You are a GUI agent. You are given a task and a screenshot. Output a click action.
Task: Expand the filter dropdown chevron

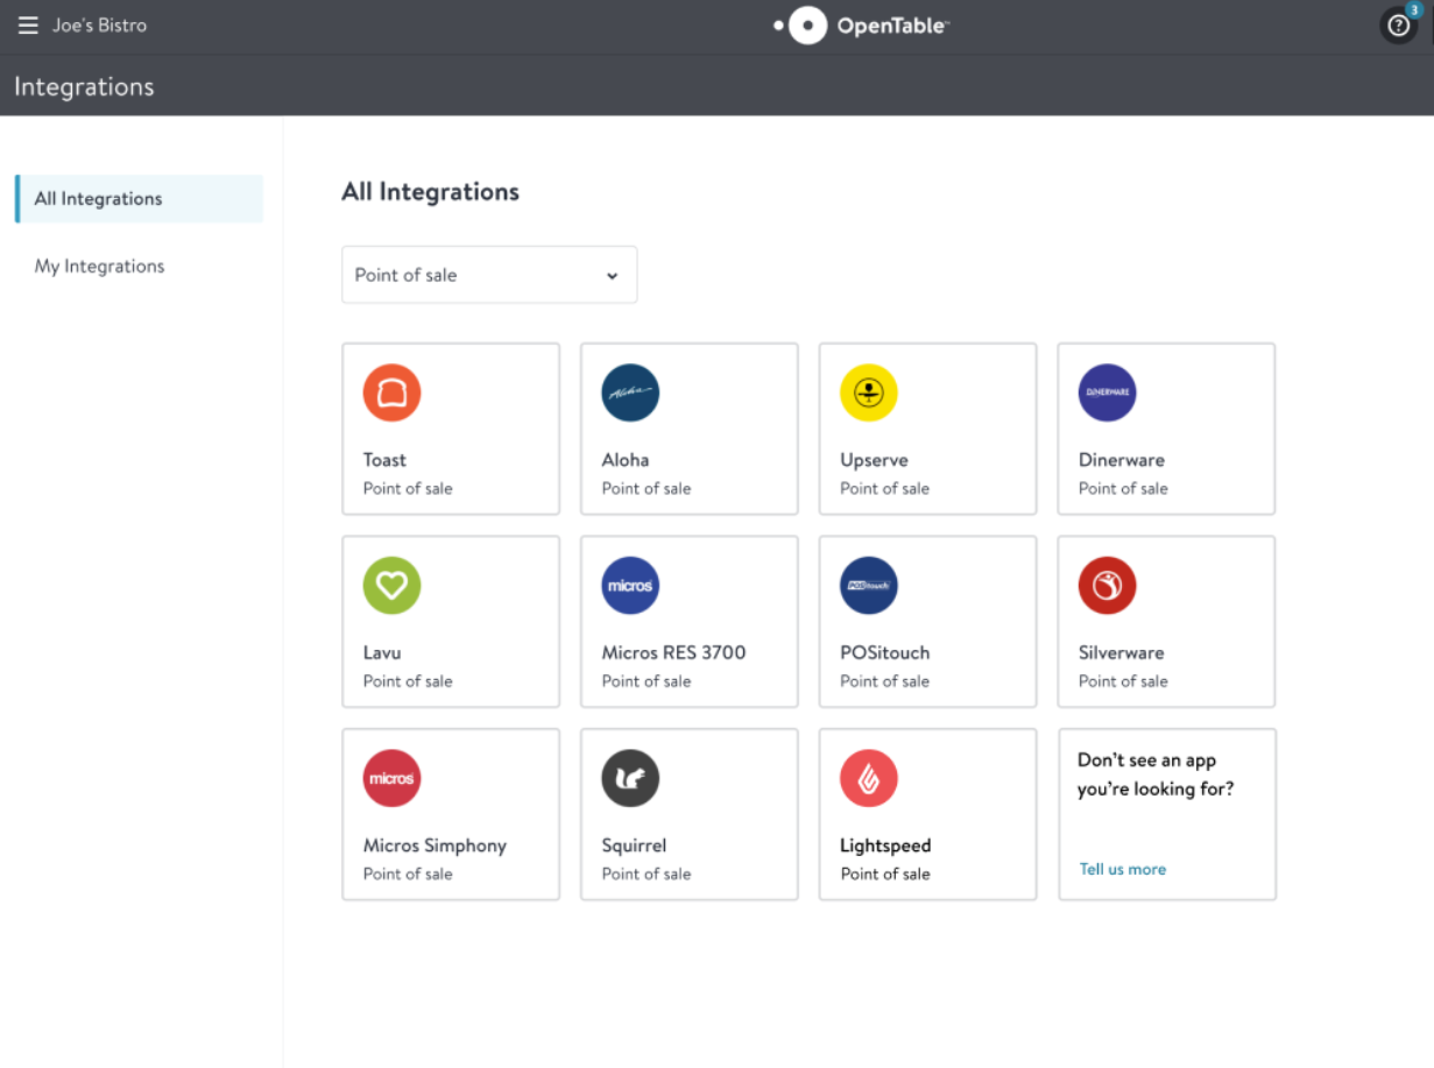[612, 276]
